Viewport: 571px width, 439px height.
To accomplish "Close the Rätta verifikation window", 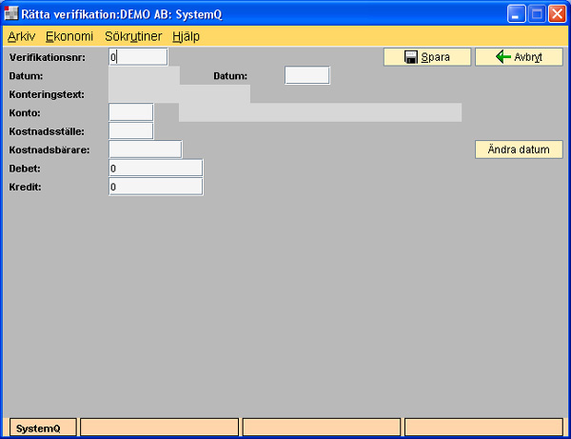I will (557, 14).
